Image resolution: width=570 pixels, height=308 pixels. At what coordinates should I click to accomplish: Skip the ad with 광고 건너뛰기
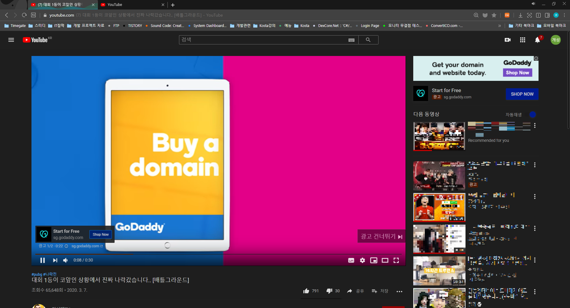(381, 236)
